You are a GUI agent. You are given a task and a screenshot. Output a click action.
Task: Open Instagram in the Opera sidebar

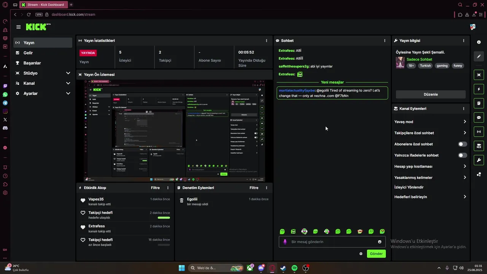coord(5,111)
